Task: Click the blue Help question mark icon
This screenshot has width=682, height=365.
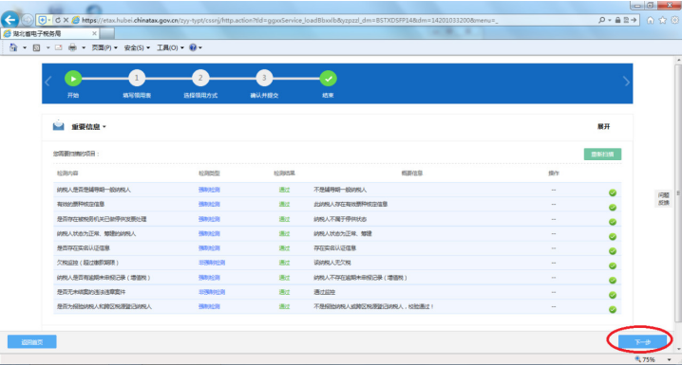Action: [193, 47]
